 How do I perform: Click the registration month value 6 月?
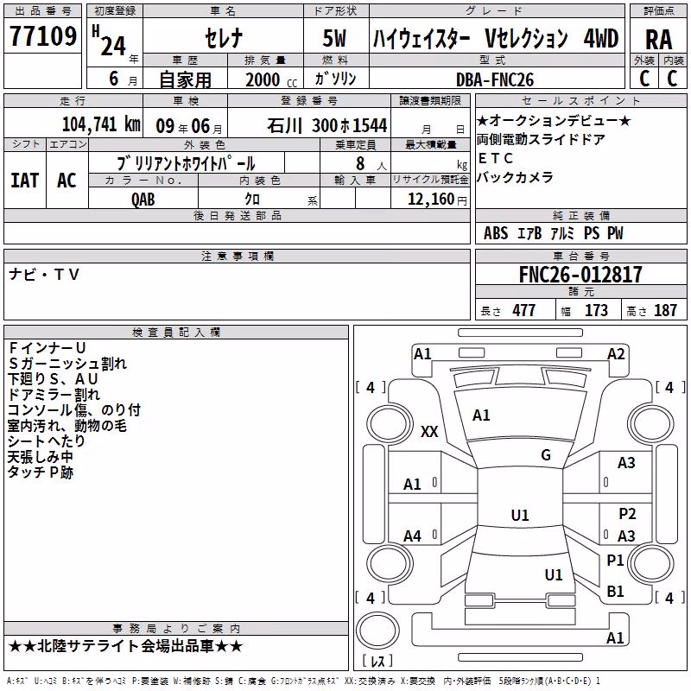[x=124, y=79]
